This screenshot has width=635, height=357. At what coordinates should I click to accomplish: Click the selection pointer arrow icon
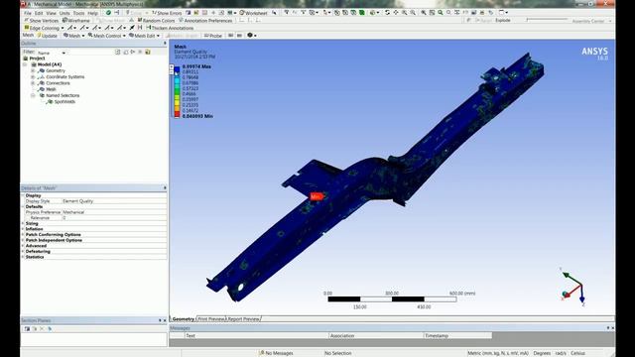point(274,13)
